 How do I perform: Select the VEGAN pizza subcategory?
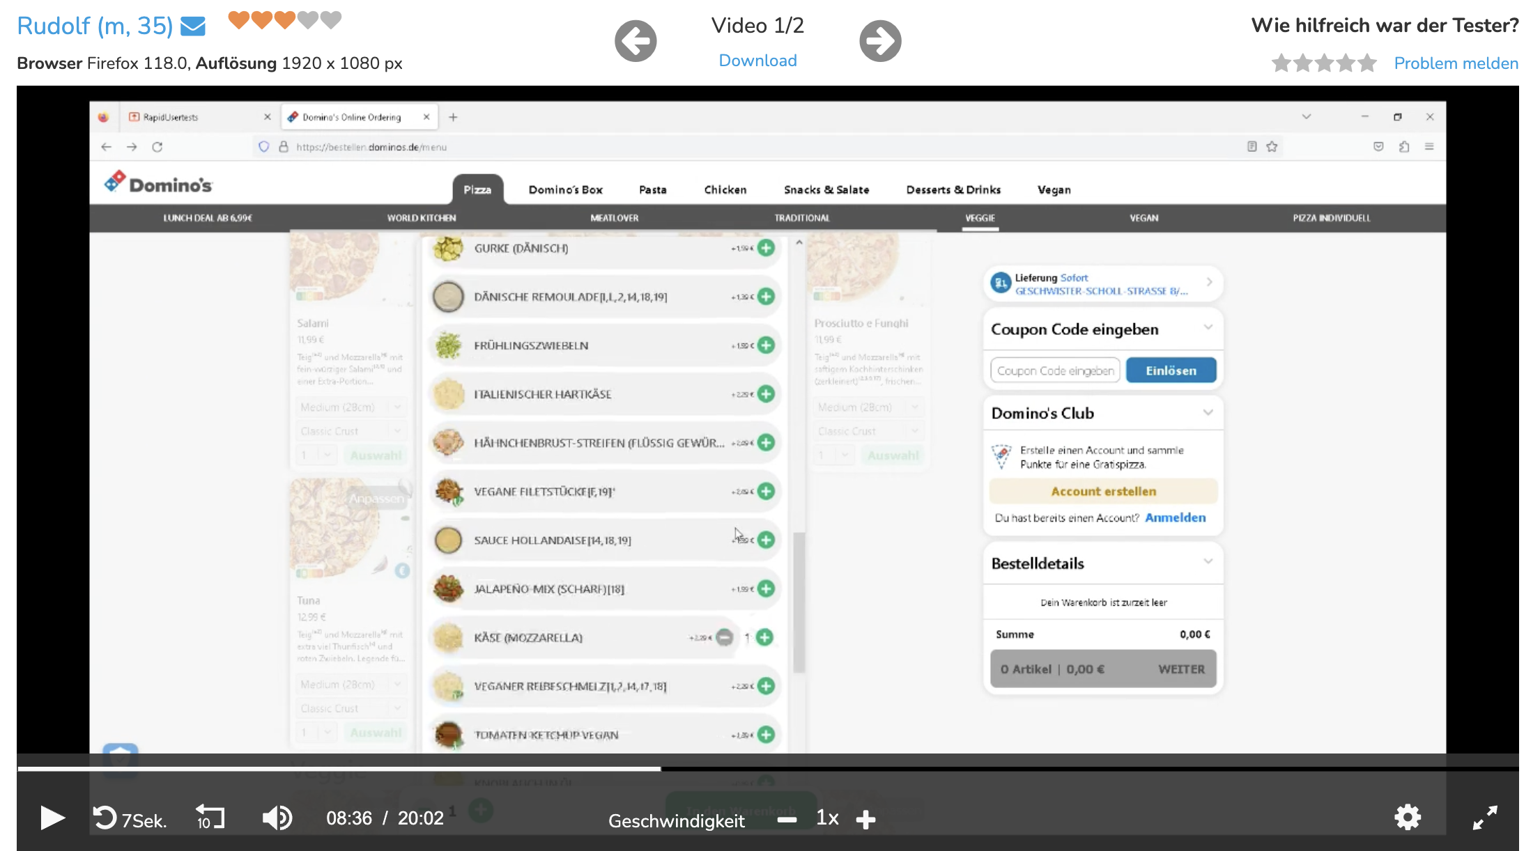point(1144,218)
